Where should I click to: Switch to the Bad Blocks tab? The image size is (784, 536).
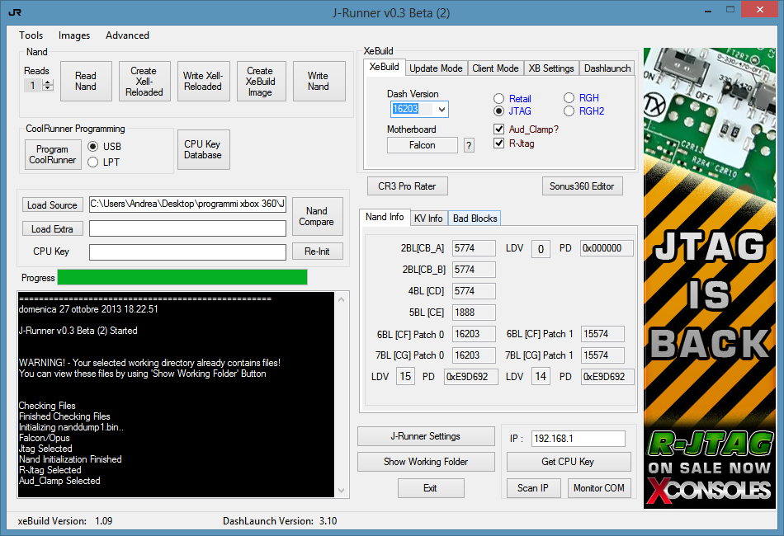point(475,219)
